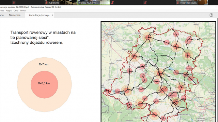Close the Konsultacje_koncep... document tab
Image resolution: width=218 pixels, height=122 pixels.
pos(52,15)
